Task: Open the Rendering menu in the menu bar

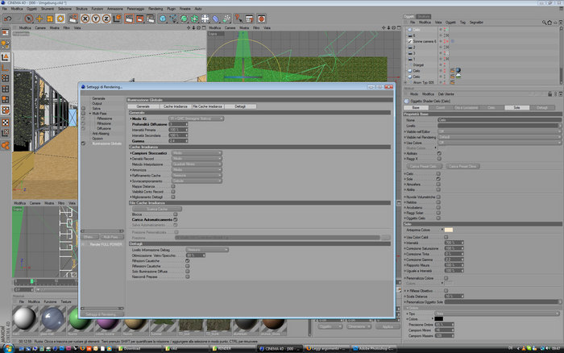Action: [x=156, y=9]
